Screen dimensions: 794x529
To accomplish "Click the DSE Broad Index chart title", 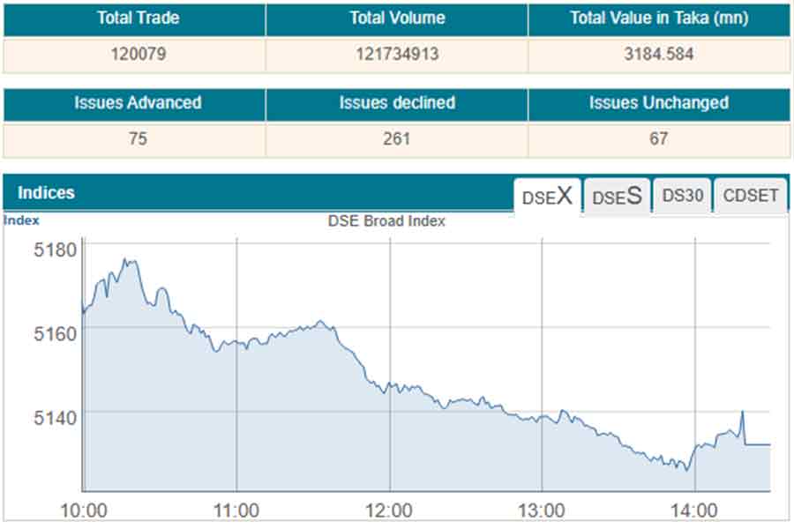I will pyautogui.click(x=386, y=221).
